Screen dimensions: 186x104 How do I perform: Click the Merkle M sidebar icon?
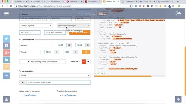point(6,76)
